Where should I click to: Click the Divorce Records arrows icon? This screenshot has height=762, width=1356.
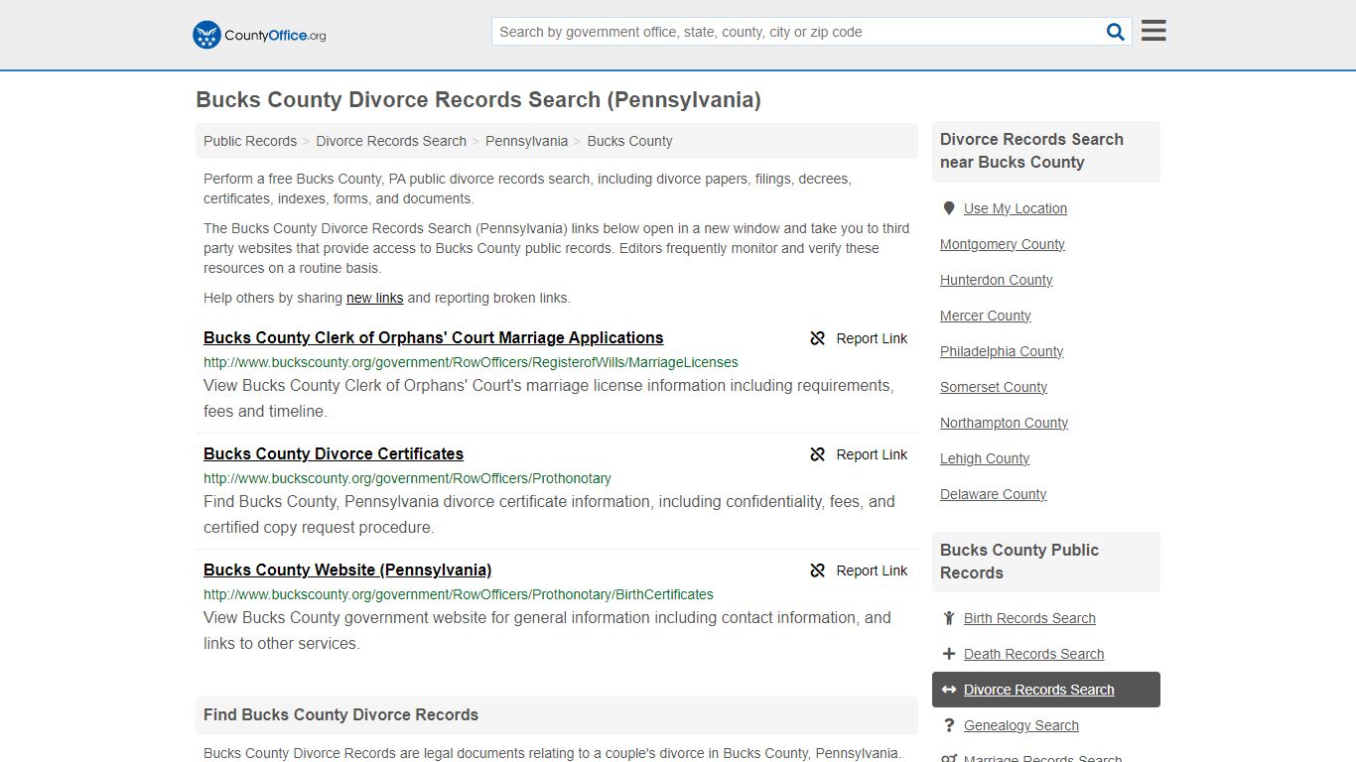tap(949, 690)
